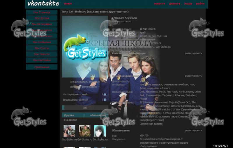This screenshot has height=148, width=233.
Task: Click the изменить статус link
Action: tap(121, 21)
